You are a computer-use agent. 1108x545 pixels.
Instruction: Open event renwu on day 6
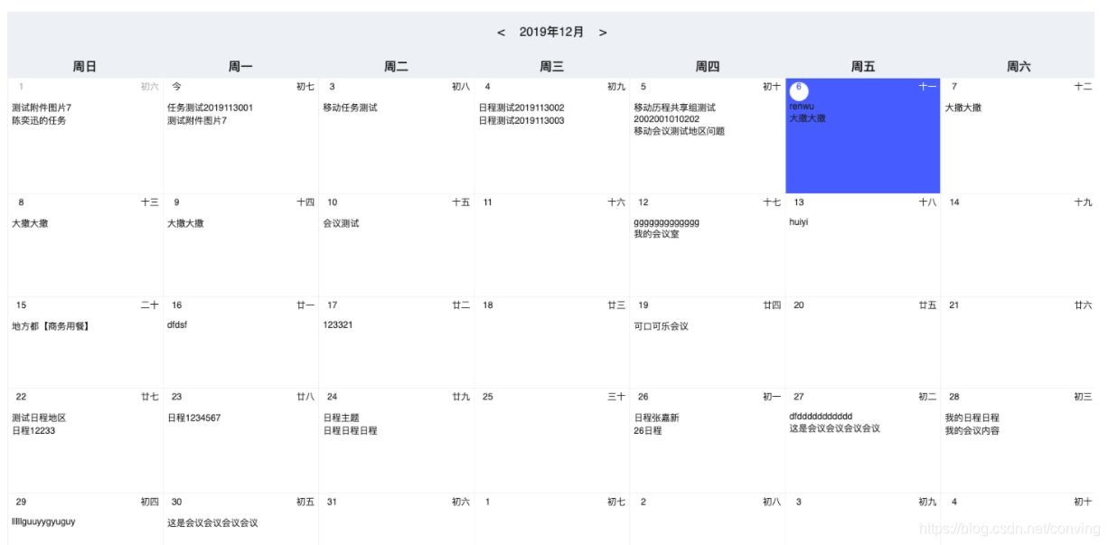point(802,107)
